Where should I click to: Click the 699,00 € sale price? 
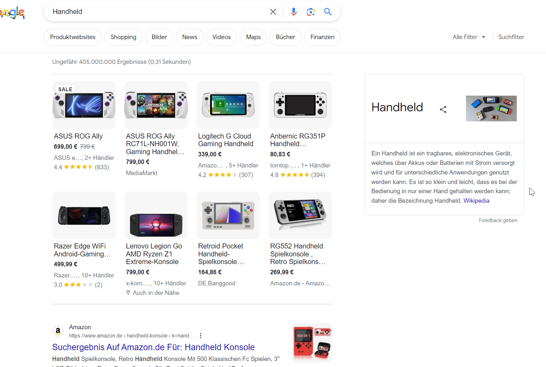coord(65,147)
